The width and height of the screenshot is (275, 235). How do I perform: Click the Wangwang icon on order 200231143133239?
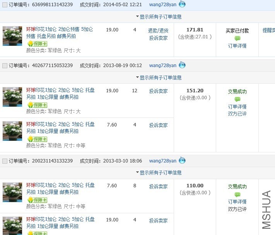click(x=182, y=161)
